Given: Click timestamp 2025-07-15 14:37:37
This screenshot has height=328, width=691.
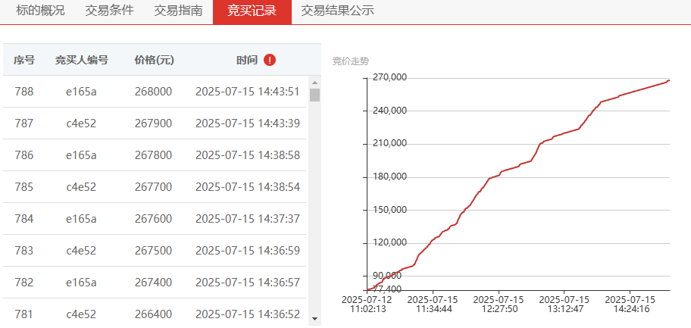Looking at the screenshot, I should coord(248,219).
